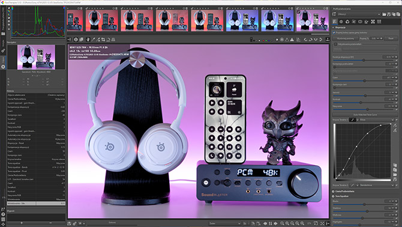Switch Cienie/Podświetlenia tool on or off
Image resolution: width=402 pixels, height=227 pixels.
[x=334, y=192]
